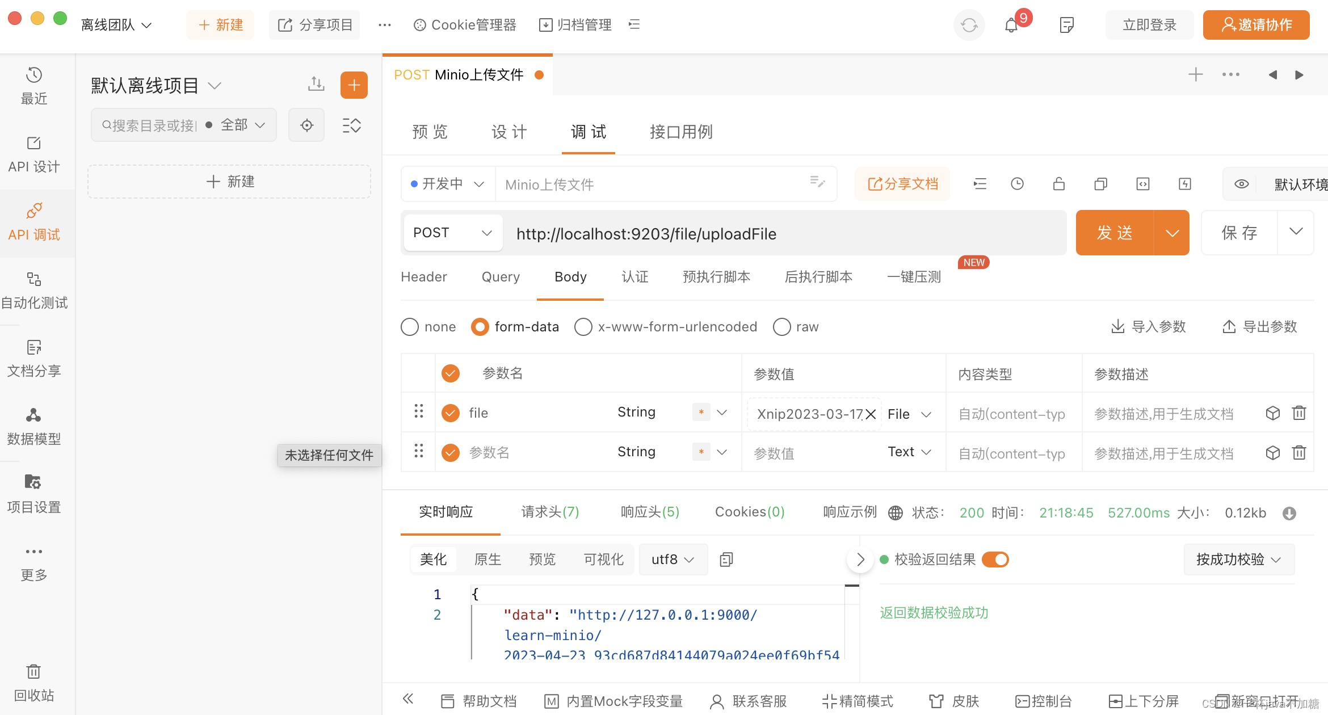Open 文档分享 in the sidebar
The height and width of the screenshot is (715, 1328).
pyautogui.click(x=34, y=359)
